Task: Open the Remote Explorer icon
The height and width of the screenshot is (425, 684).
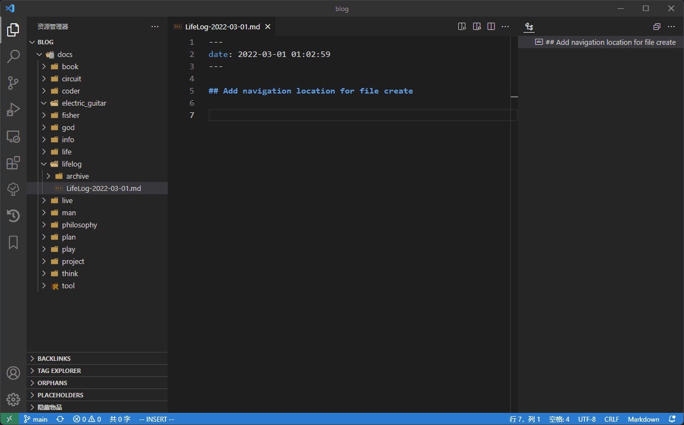Action: [13, 136]
